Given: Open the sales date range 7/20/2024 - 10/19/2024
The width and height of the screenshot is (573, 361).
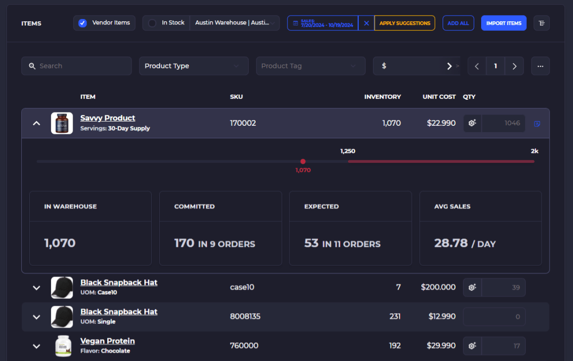Looking at the screenshot, I should pos(323,23).
